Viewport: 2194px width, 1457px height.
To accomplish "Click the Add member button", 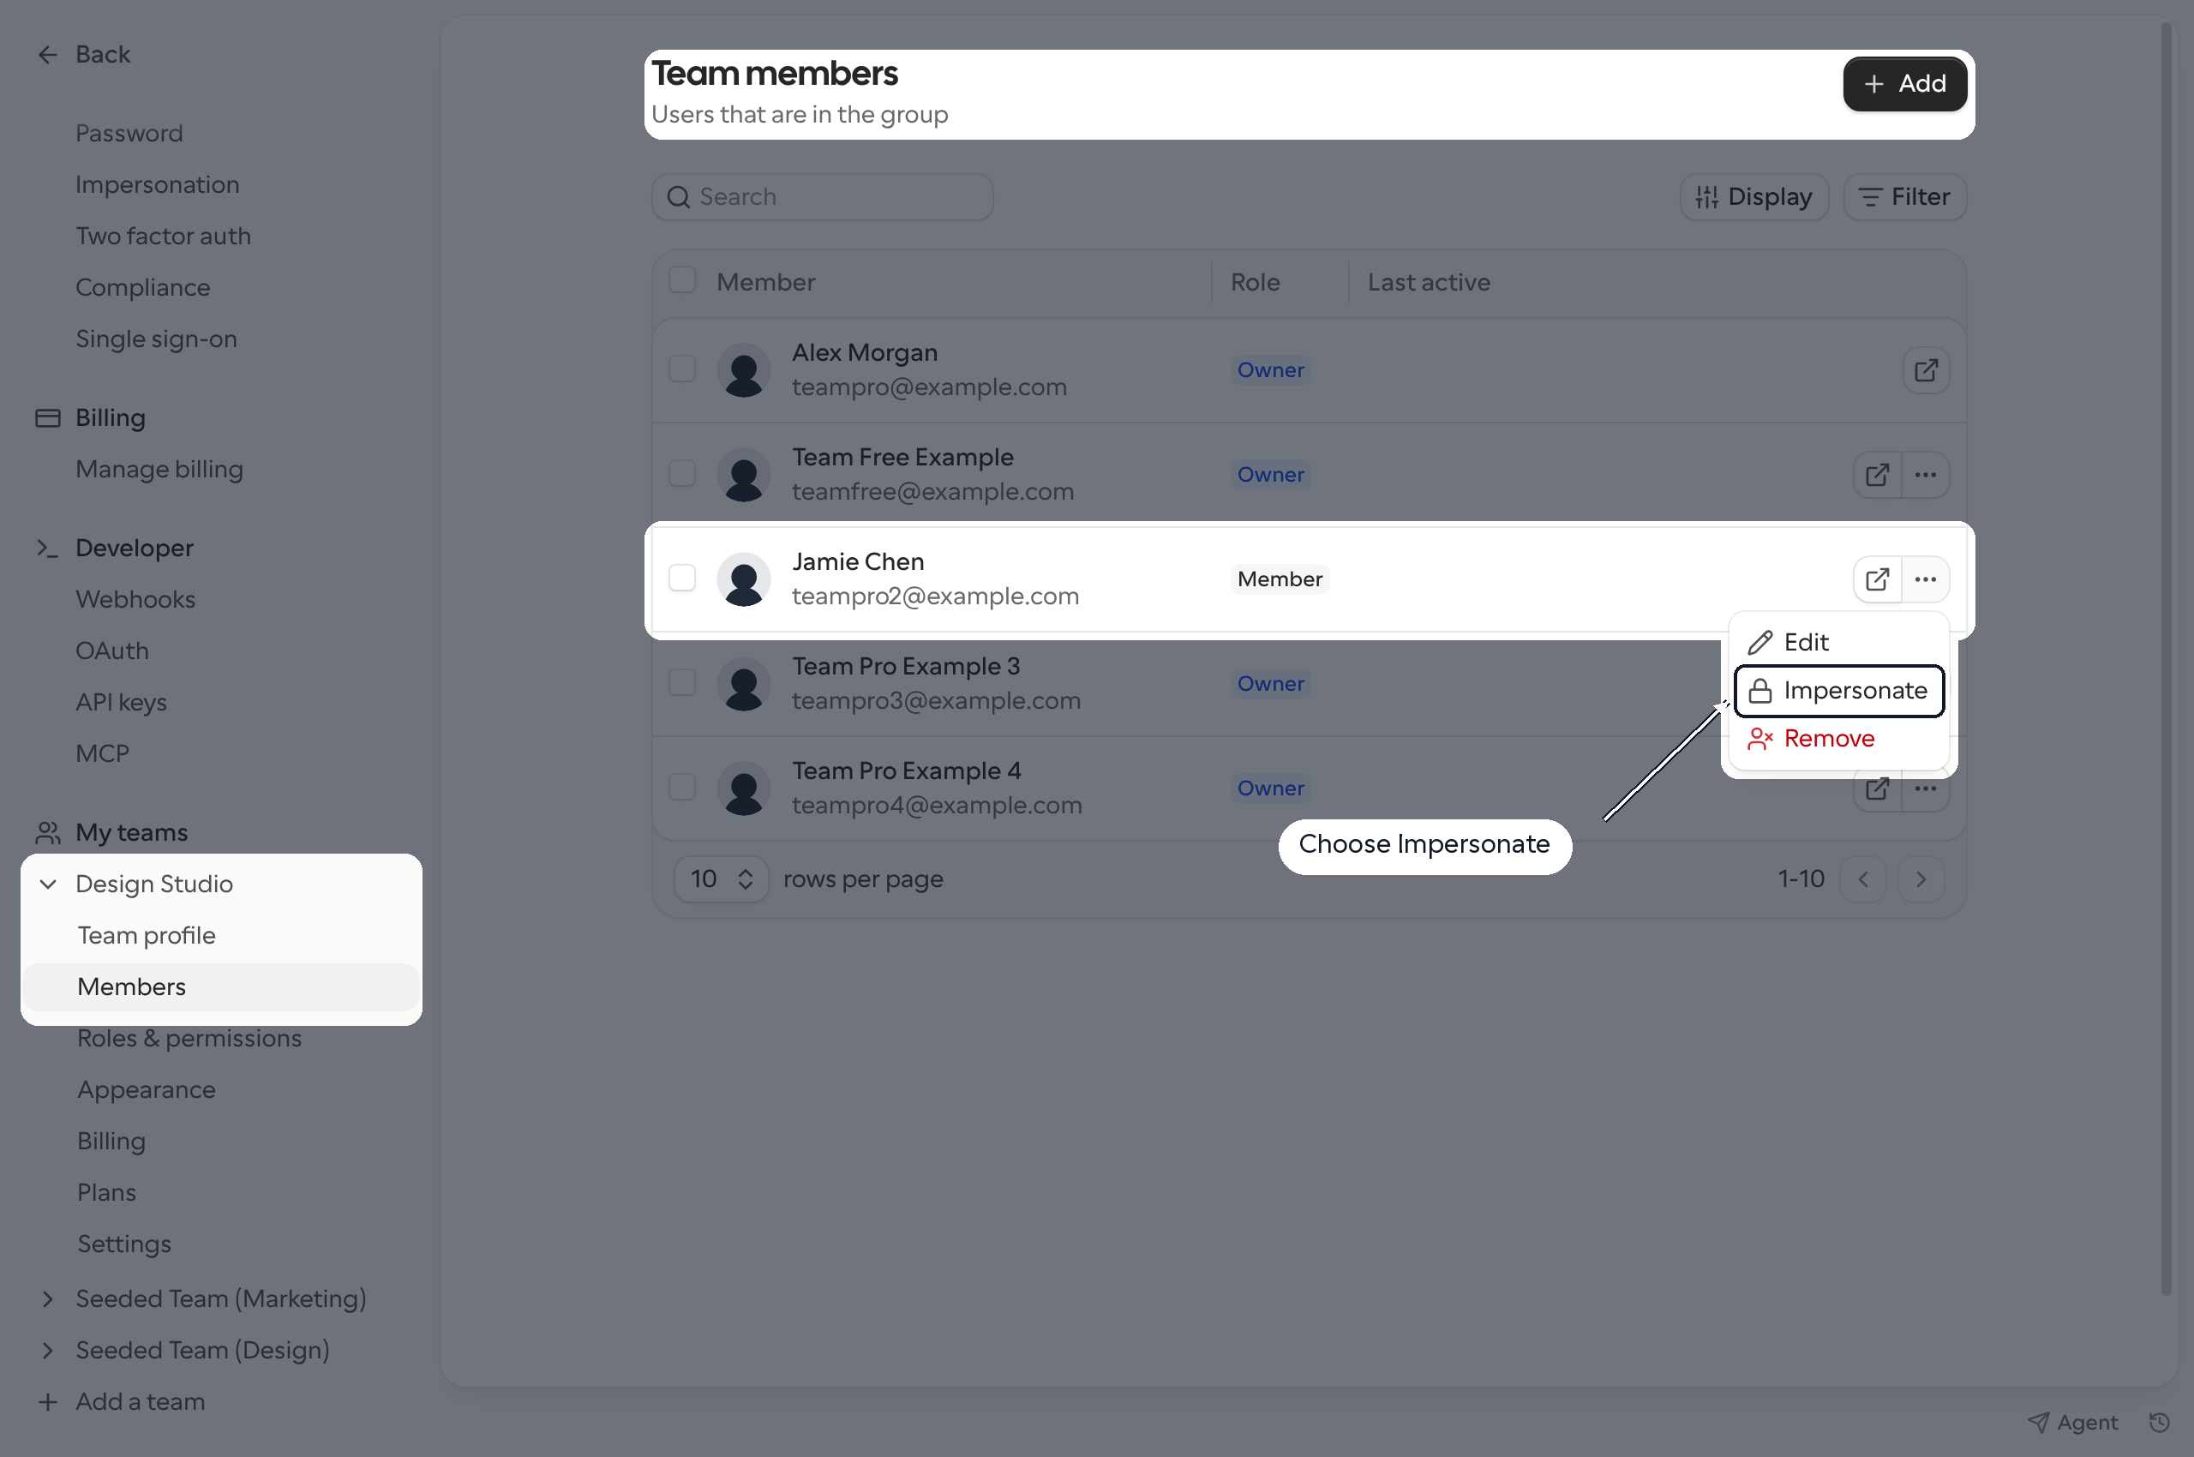I will (x=1904, y=84).
